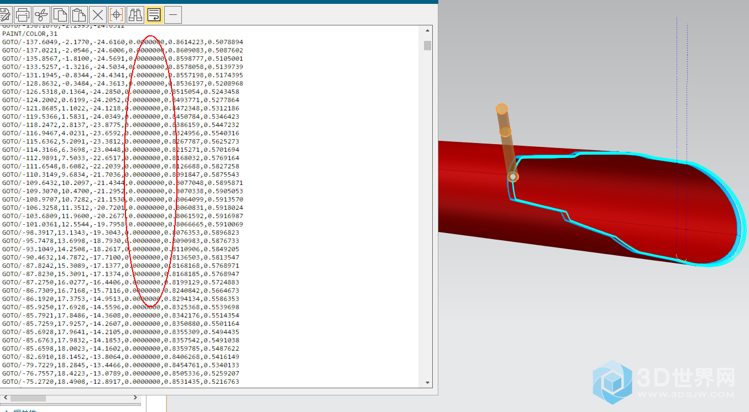The width and height of the screenshot is (749, 412).
Task: Click the line starting GOTO/-87.8242
Action: pyautogui.click(x=121, y=266)
